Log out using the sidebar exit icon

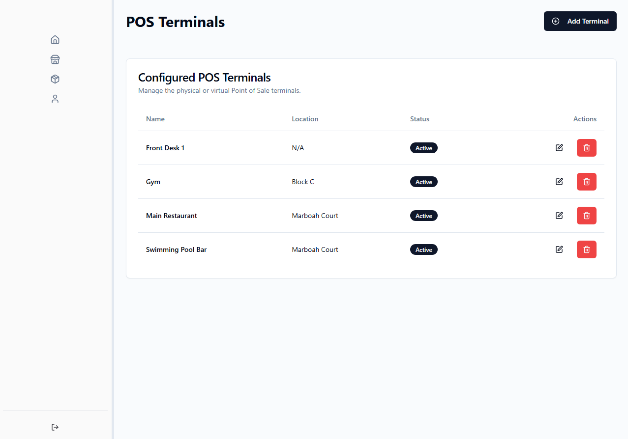(x=55, y=427)
